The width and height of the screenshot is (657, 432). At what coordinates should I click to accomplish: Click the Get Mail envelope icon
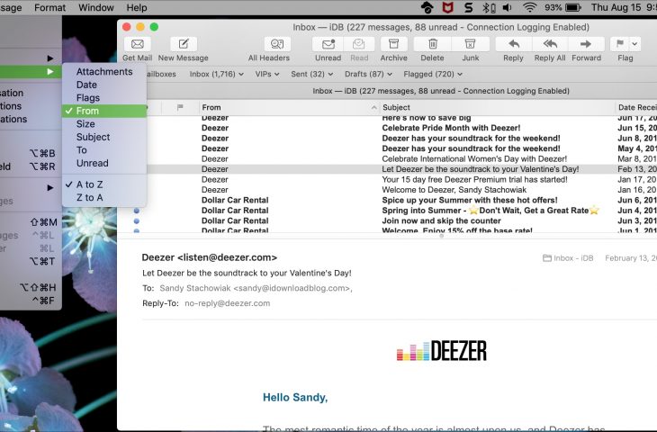[138, 44]
